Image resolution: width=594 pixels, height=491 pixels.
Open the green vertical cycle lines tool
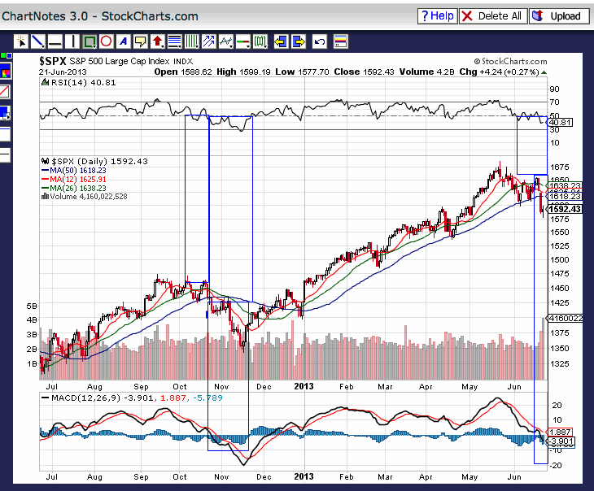pos(192,41)
